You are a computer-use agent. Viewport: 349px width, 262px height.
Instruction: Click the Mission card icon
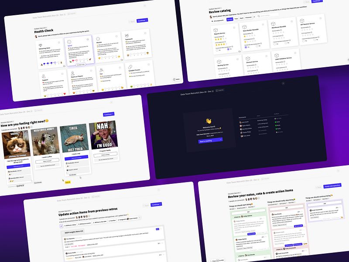coord(98,39)
